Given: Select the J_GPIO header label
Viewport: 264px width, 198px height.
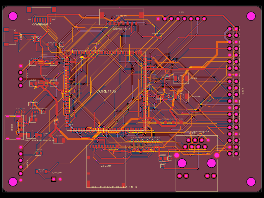Looking at the screenshot, I should pos(243,91).
